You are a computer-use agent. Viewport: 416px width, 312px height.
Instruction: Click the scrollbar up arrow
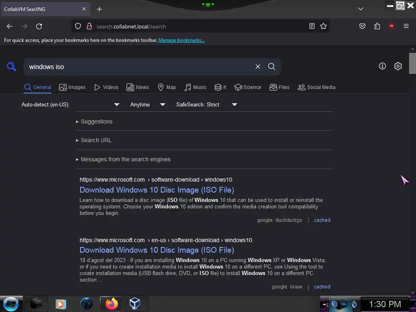[x=412, y=49]
